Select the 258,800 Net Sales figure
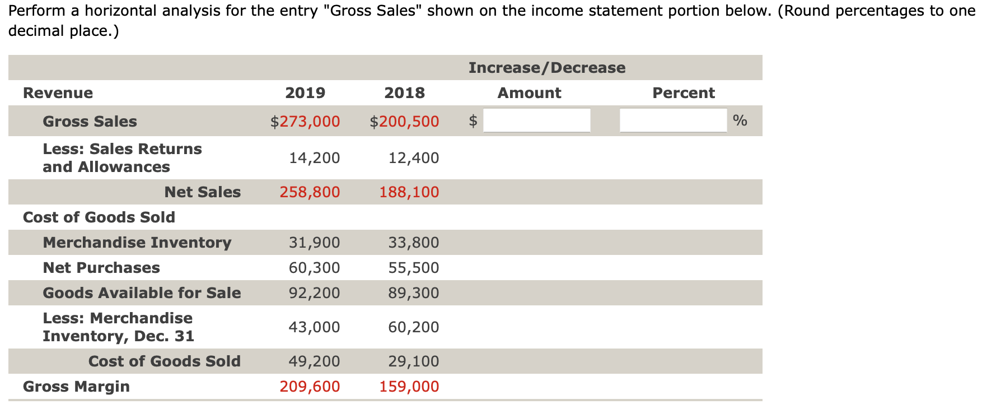 click(309, 192)
